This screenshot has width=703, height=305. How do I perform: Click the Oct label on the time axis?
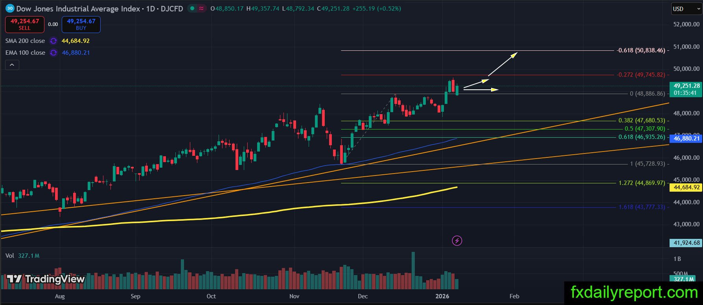click(211, 296)
